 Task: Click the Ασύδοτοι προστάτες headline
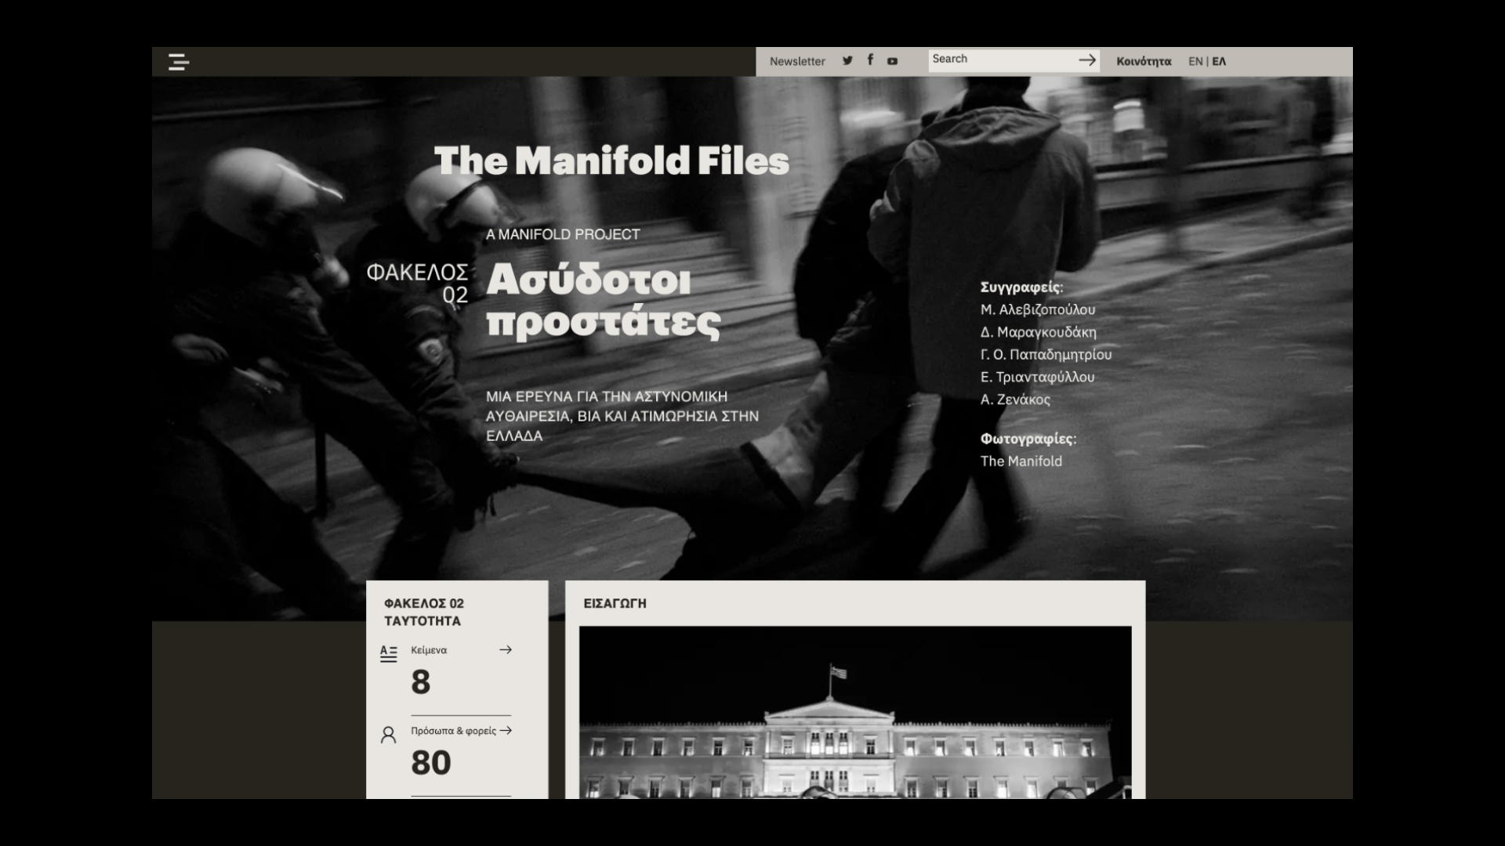click(604, 302)
